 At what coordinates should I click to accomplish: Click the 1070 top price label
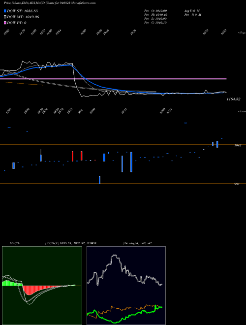[x=206, y=32]
